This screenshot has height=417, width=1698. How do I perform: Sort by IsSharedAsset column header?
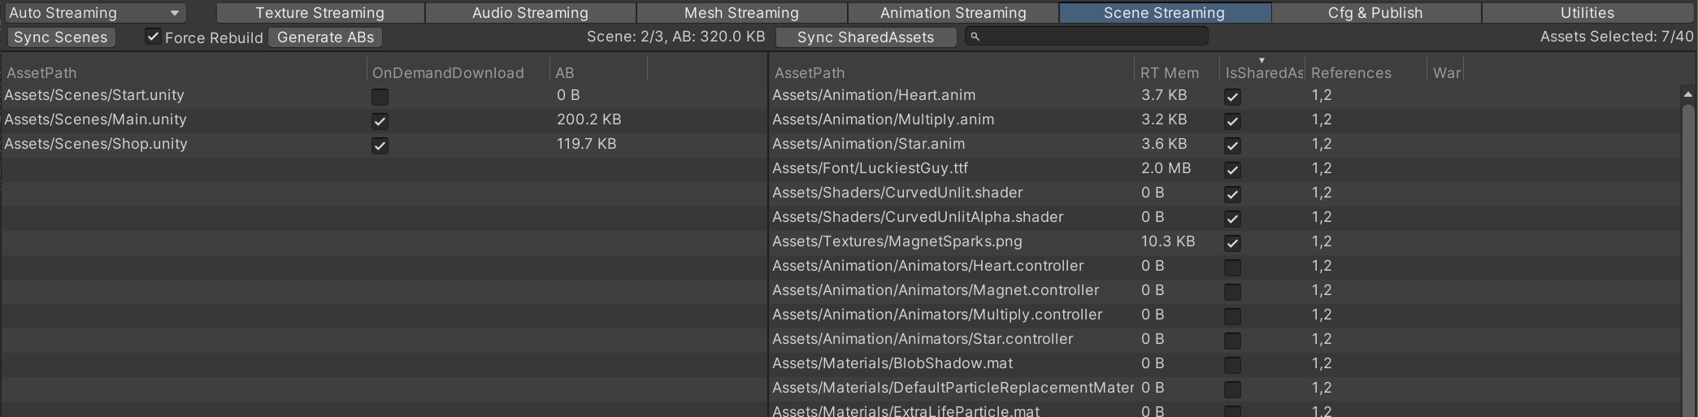[1263, 73]
